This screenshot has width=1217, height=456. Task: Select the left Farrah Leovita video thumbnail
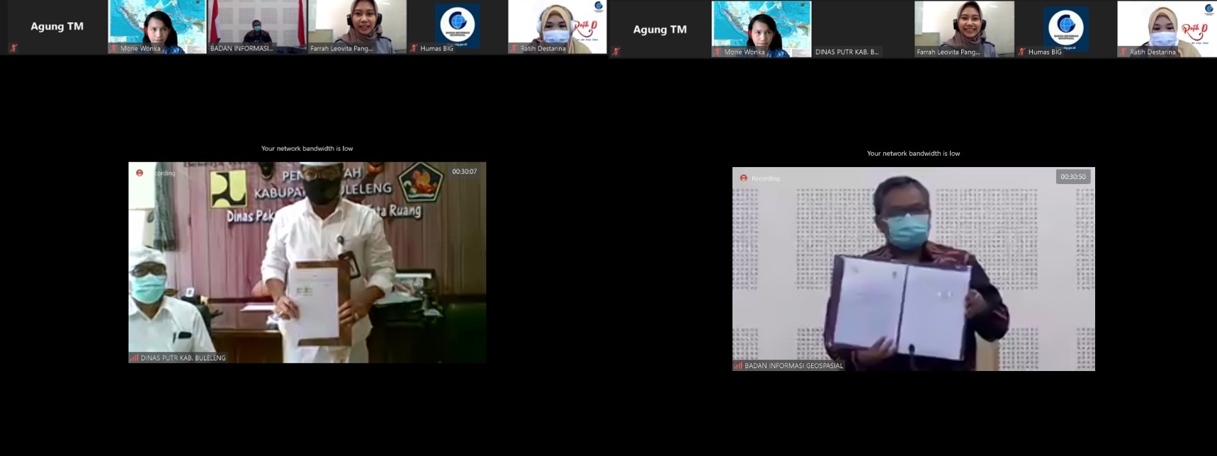pyautogui.click(x=357, y=26)
